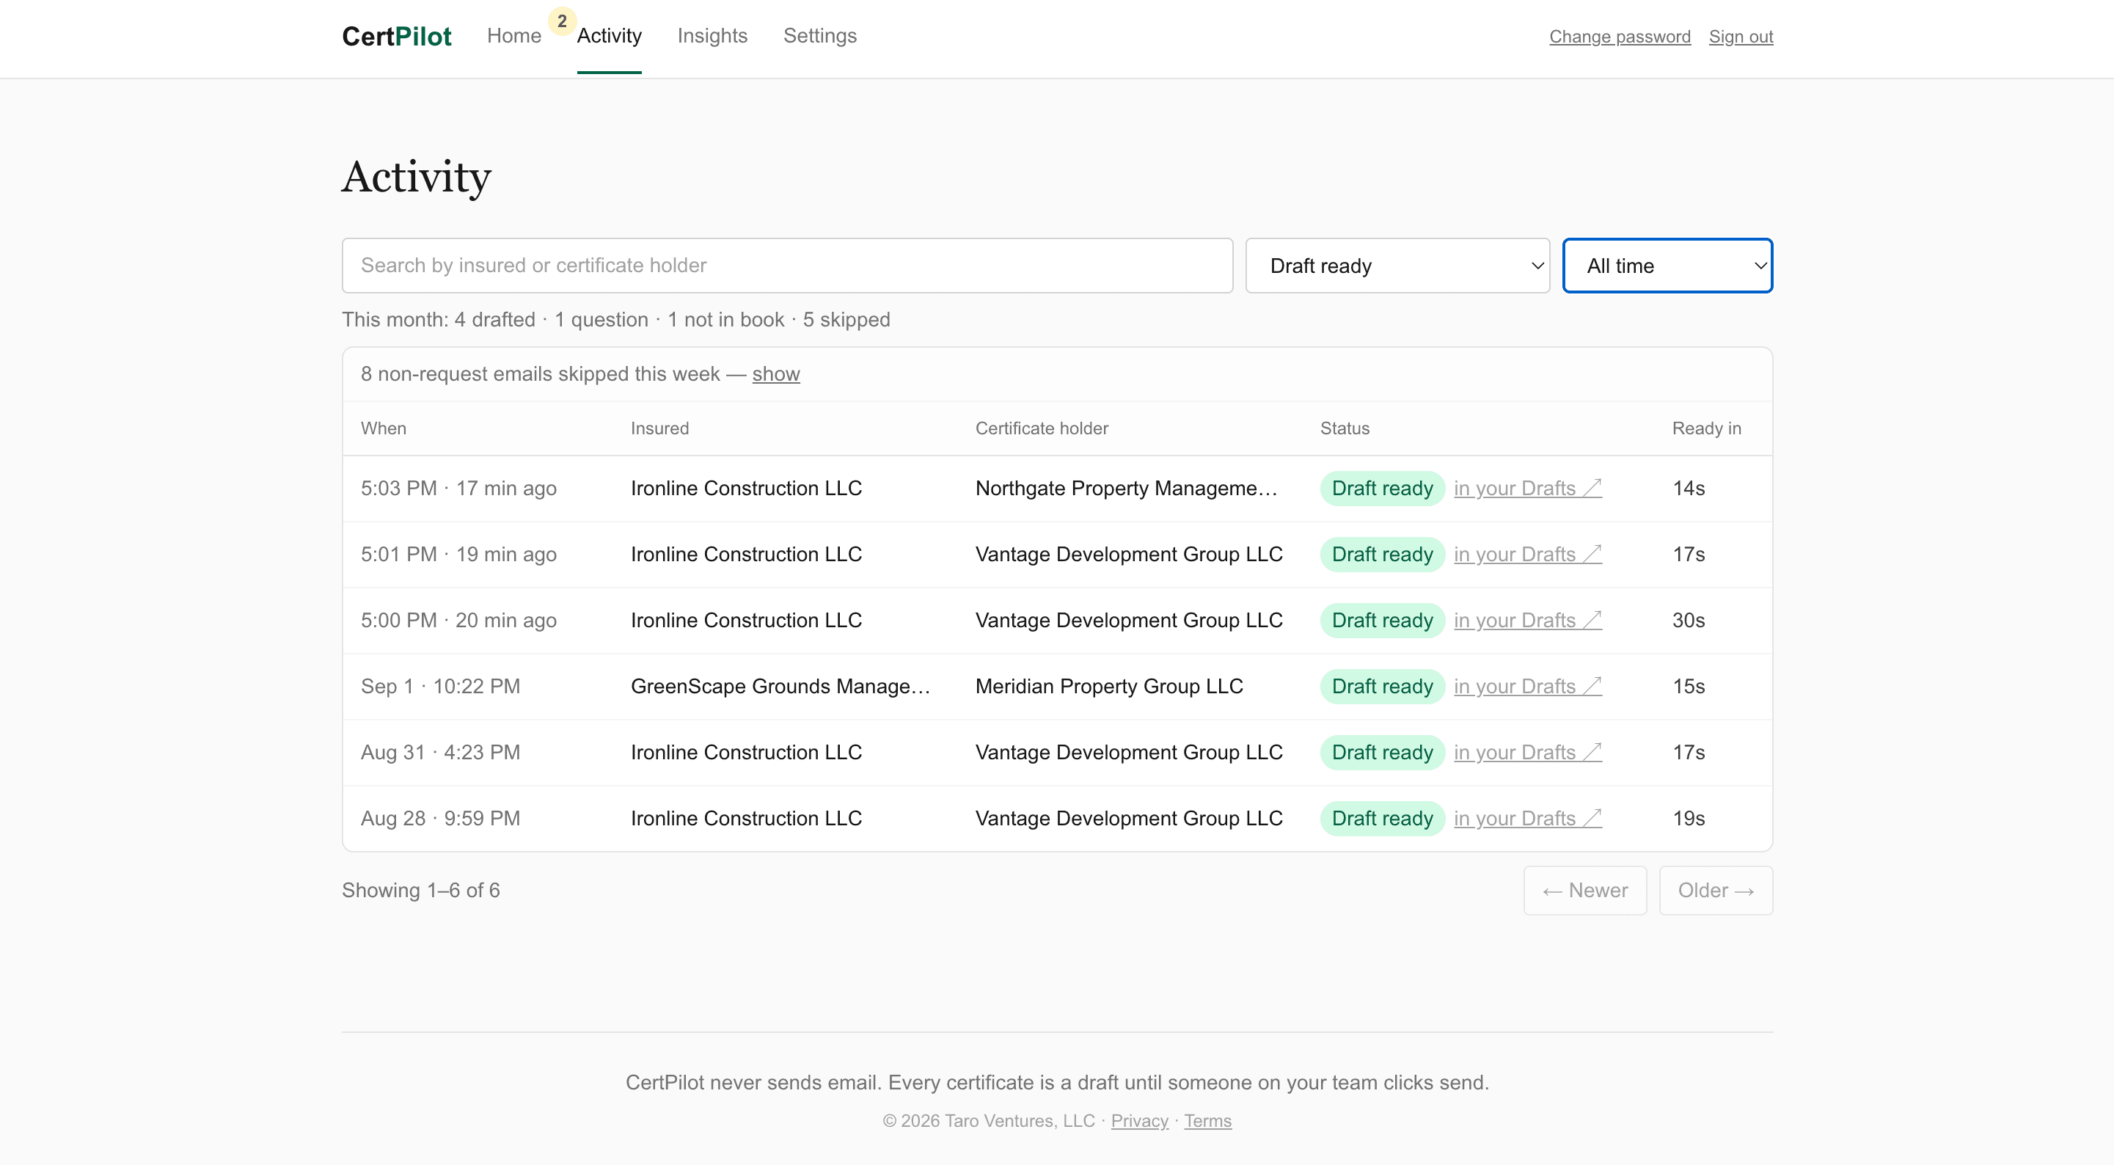Open the All time date range dropdown
The height and width of the screenshot is (1165, 2114).
[x=1667, y=265]
